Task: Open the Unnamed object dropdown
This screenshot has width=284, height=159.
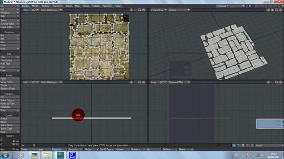Action: point(230,6)
